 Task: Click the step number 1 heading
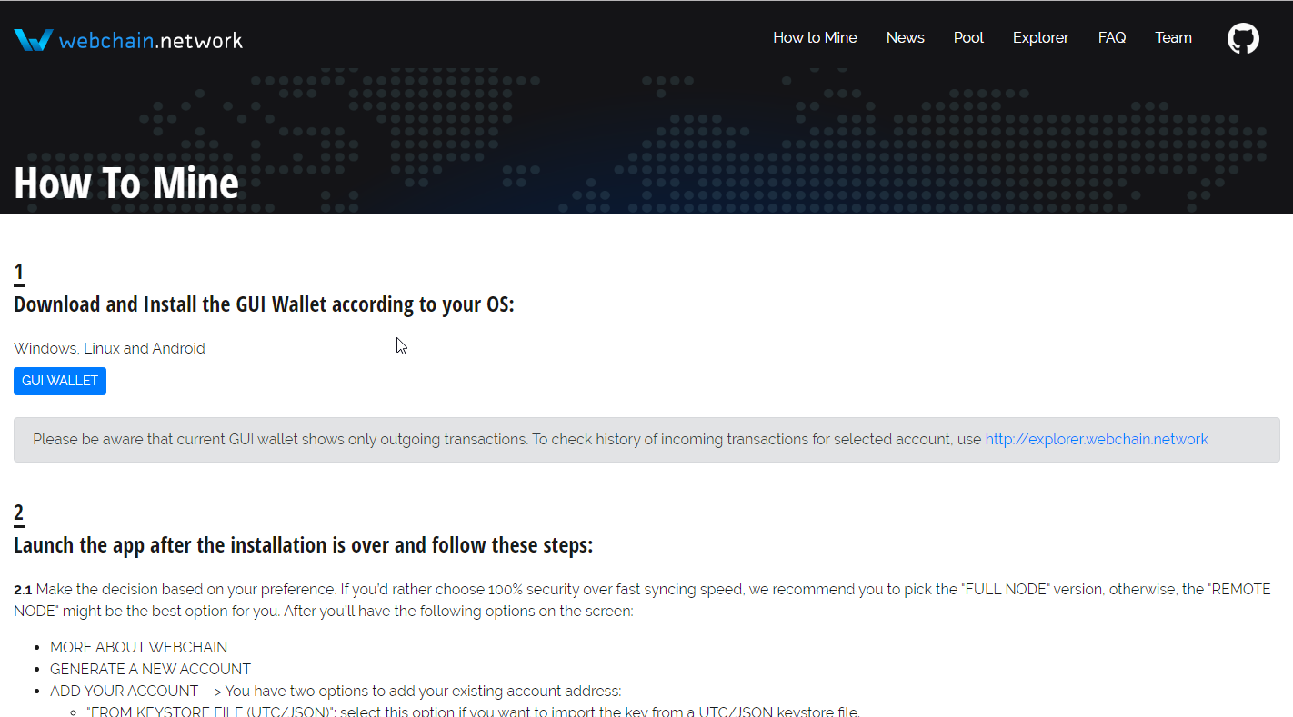(x=19, y=272)
